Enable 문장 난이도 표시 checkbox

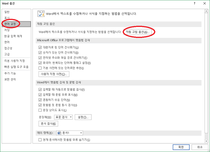40,110
